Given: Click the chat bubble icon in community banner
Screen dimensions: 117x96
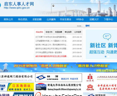Looking at the screenshot, I should coord(107,37).
